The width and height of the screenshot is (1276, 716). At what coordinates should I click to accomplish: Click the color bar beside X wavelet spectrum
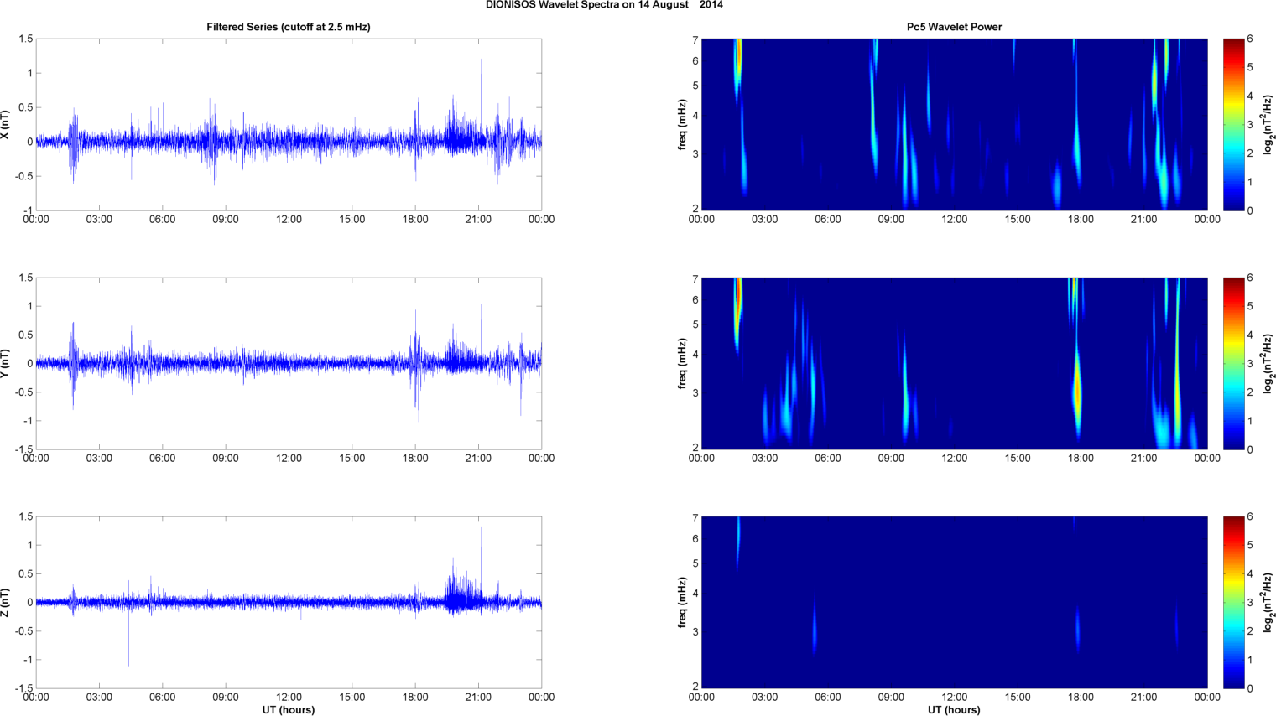[x=1233, y=124]
